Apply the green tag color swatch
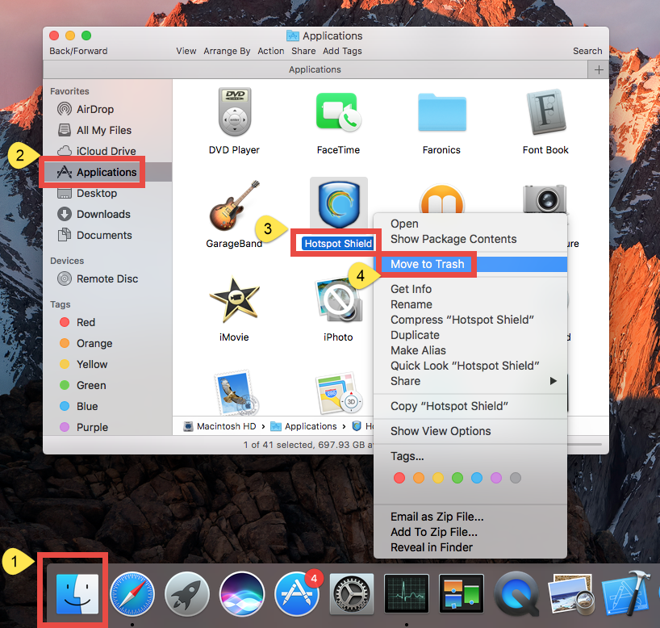The image size is (660, 628). point(457,478)
